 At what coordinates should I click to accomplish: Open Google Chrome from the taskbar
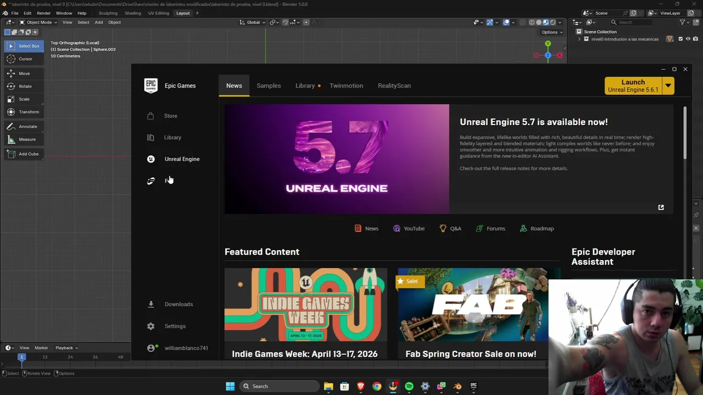pos(377,386)
